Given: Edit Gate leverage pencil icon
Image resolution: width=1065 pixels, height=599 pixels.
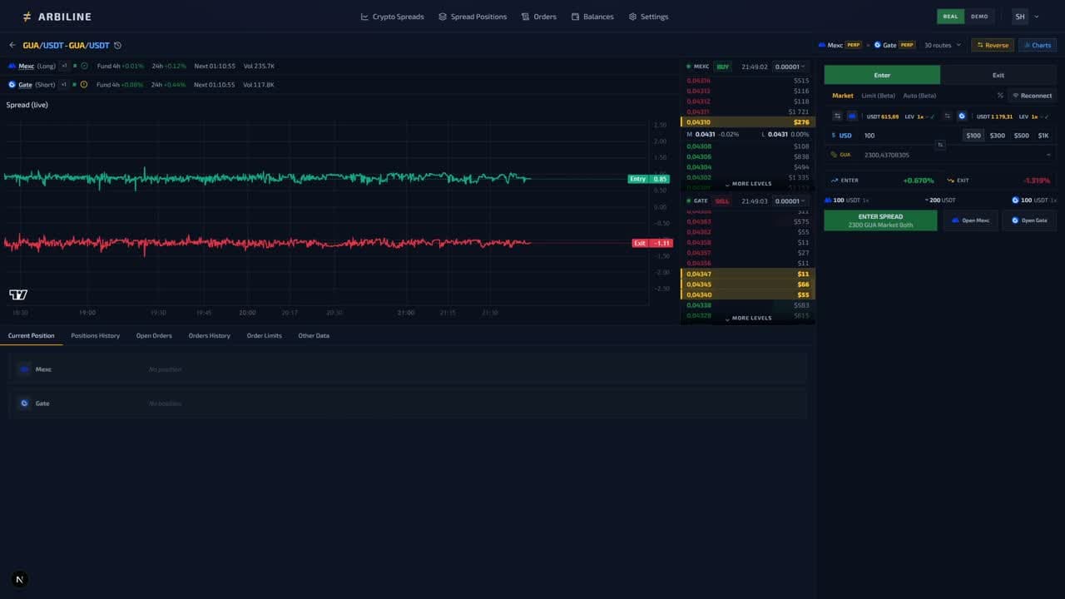Looking at the screenshot, I should (1046, 116).
